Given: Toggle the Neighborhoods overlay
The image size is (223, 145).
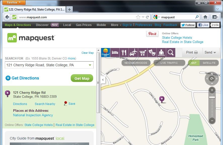Looking at the screenshot, I should tap(136, 63).
